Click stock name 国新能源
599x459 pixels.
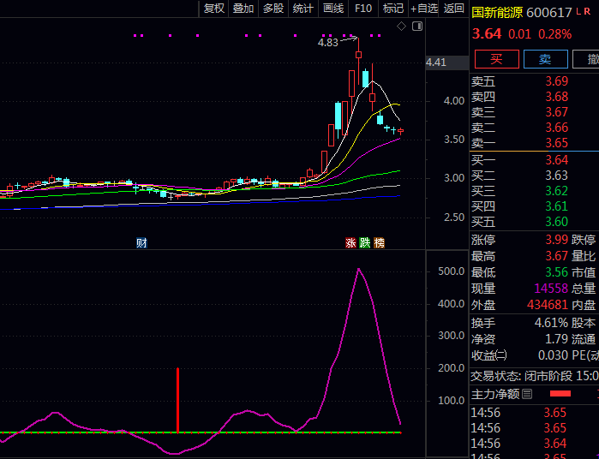tap(497, 13)
